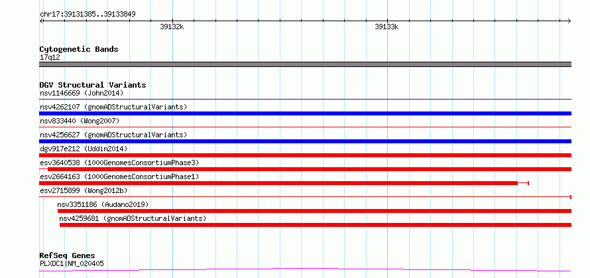The width and height of the screenshot is (590, 278).
Task: Click the thin red esv2715899 variant line
Action: click(x=305, y=197)
